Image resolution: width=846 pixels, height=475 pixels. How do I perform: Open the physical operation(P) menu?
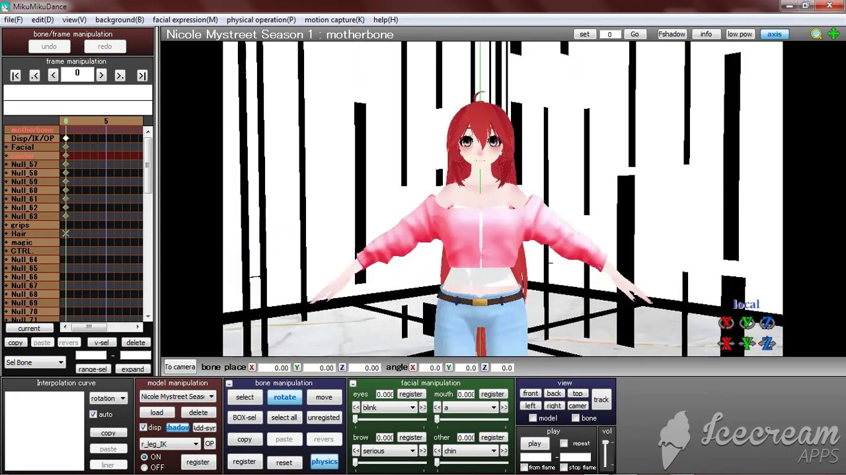click(x=261, y=20)
